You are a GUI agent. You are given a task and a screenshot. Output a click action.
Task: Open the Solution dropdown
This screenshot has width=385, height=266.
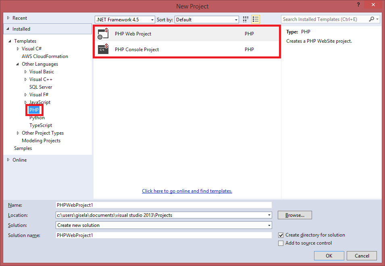(x=269, y=225)
